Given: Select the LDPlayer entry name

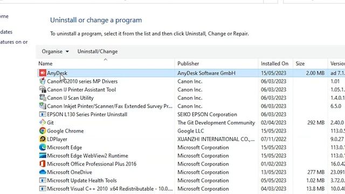Looking at the screenshot, I should click(57, 139).
